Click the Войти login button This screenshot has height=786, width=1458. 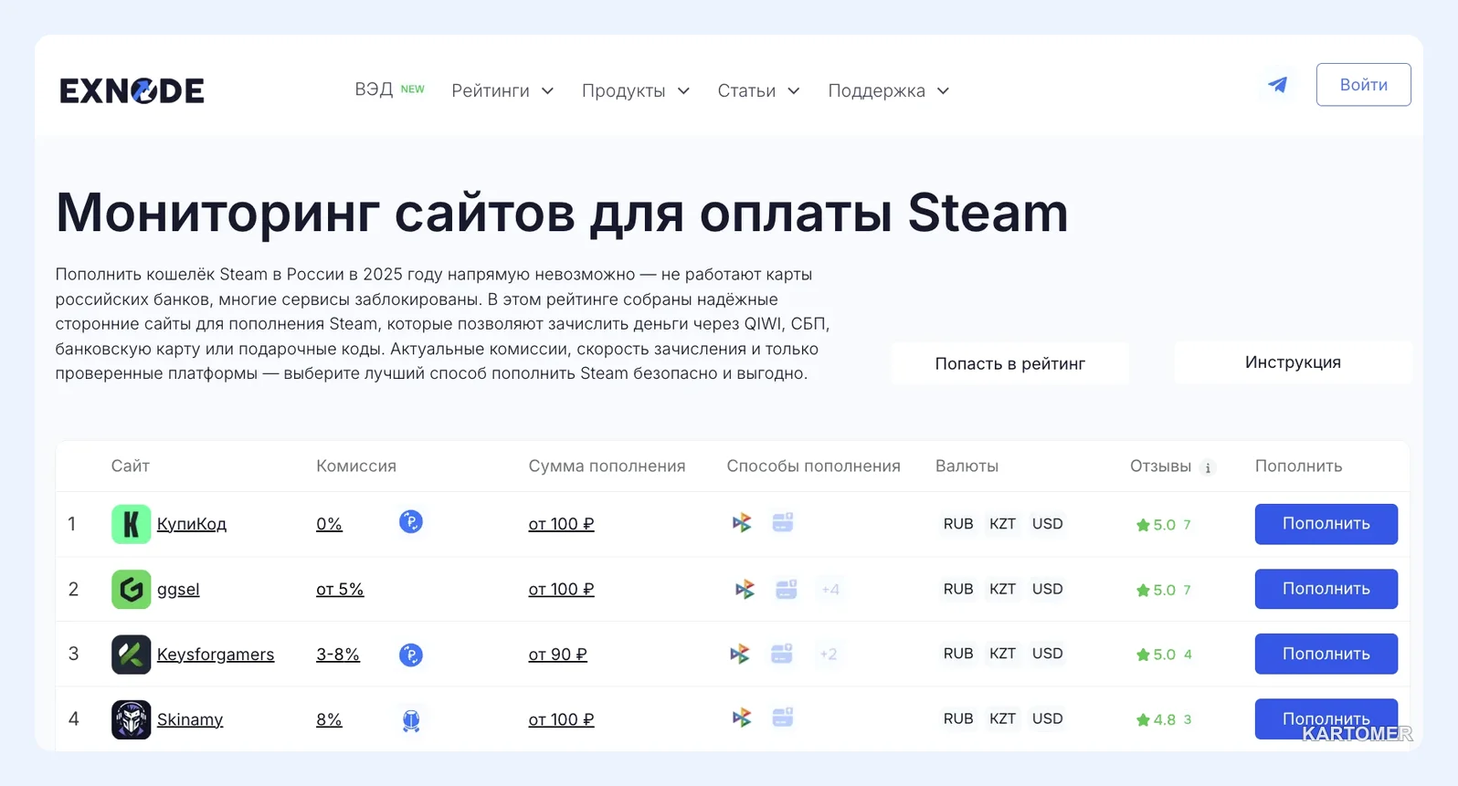(1363, 85)
